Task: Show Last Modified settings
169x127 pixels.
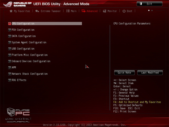Action: 150,72
